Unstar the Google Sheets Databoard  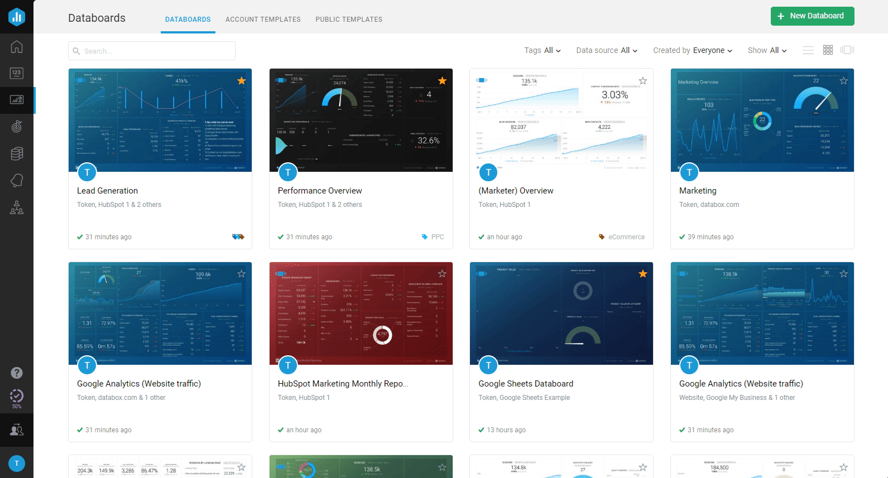tap(643, 274)
